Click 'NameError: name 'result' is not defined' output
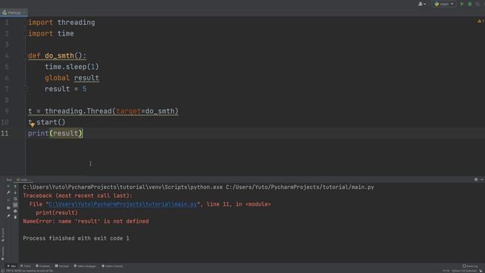 pos(86,221)
